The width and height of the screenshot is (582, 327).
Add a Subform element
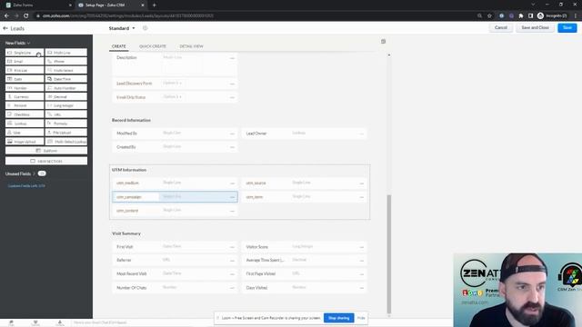(46, 151)
